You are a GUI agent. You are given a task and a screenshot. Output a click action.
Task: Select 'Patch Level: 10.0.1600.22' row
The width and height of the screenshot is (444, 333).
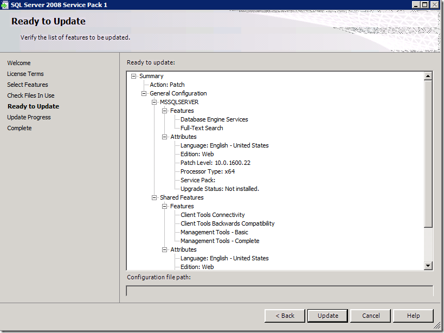coord(215,163)
